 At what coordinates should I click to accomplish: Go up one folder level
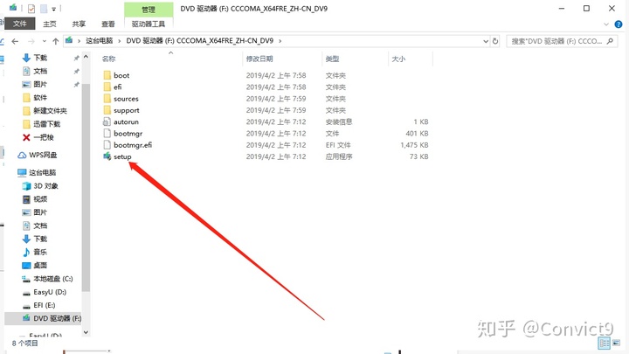coord(56,41)
